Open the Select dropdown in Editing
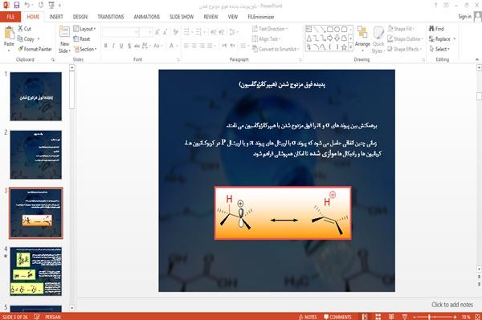The height and width of the screenshot is (320, 482). point(440,49)
